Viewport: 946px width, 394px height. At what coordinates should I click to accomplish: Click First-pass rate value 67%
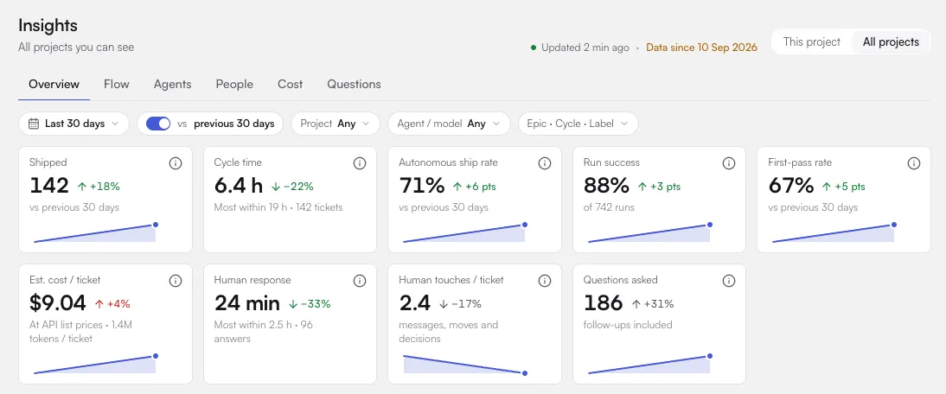tap(791, 186)
